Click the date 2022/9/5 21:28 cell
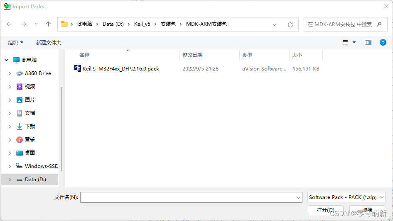This screenshot has height=221, width=393. (x=200, y=68)
